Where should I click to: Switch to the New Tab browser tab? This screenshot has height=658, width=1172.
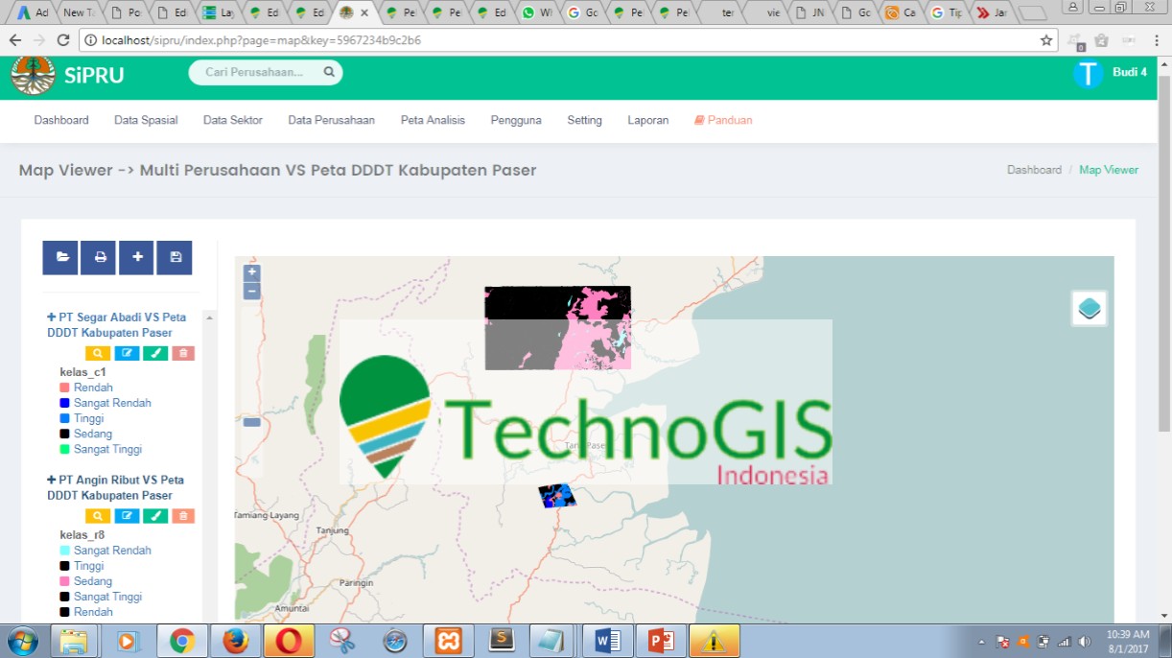tap(79, 12)
